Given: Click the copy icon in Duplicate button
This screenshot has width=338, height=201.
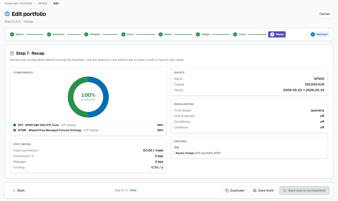Looking at the screenshot, I should [x=227, y=190].
